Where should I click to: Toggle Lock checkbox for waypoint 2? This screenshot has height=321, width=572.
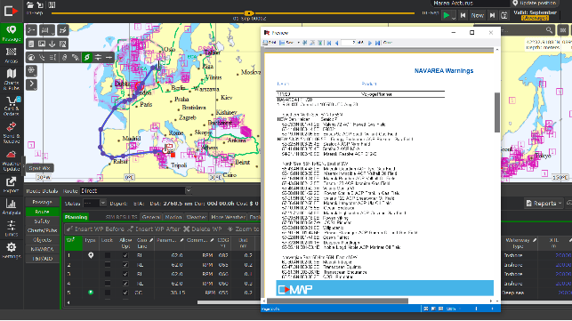108,265
